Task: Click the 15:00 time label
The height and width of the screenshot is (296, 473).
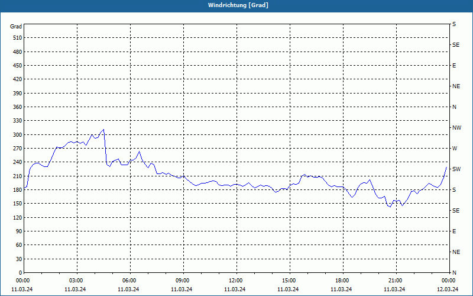Action: [x=289, y=281]
